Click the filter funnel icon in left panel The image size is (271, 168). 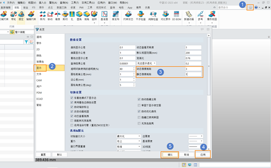26,42
